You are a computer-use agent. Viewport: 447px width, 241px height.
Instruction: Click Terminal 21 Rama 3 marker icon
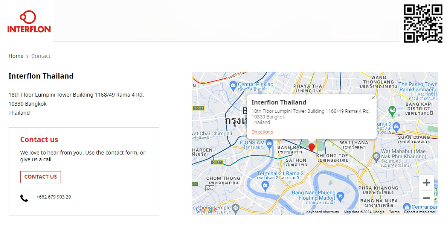[x=265, y=185]
